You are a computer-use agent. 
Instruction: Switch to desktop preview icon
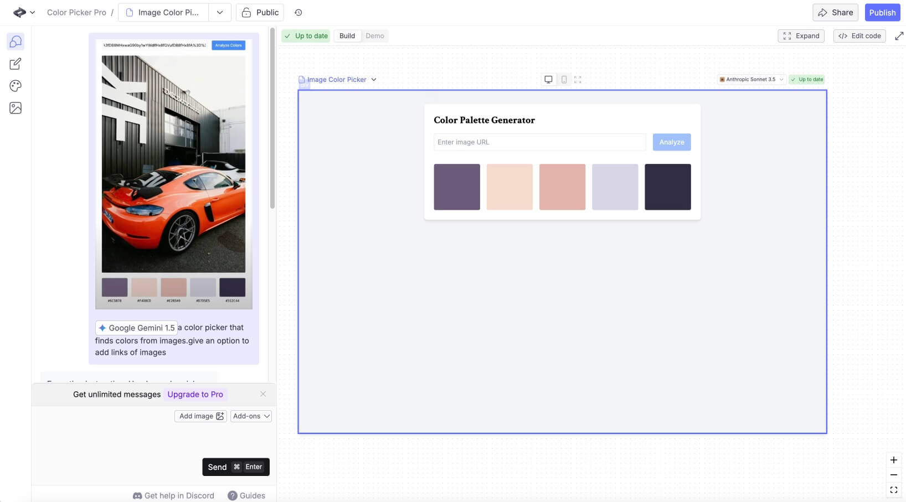pyautogui.click(x=548, y=80)
